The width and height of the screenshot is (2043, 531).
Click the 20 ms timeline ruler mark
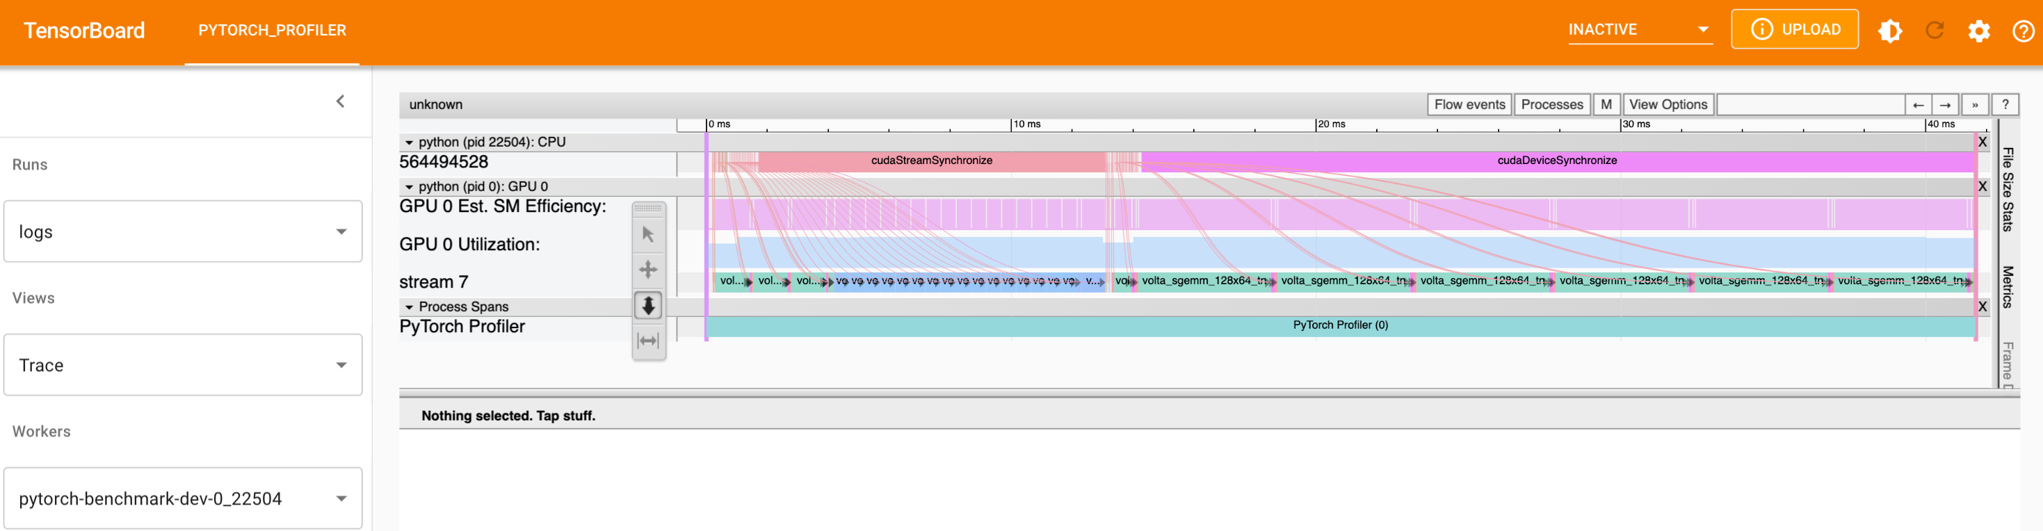[x=1332, y=124]
